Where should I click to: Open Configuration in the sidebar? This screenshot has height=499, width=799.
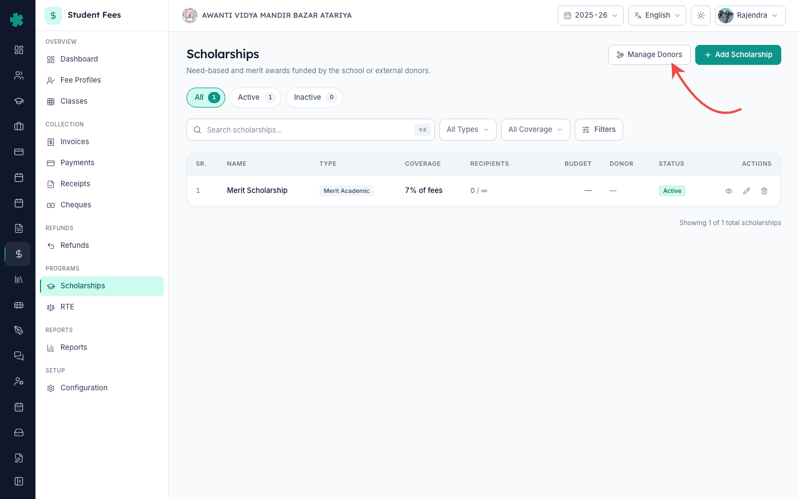(102, 388)
